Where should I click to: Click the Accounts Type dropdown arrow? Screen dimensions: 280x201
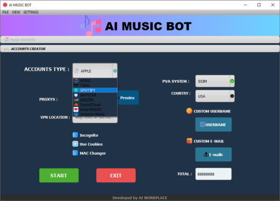[x=115, y=71]
